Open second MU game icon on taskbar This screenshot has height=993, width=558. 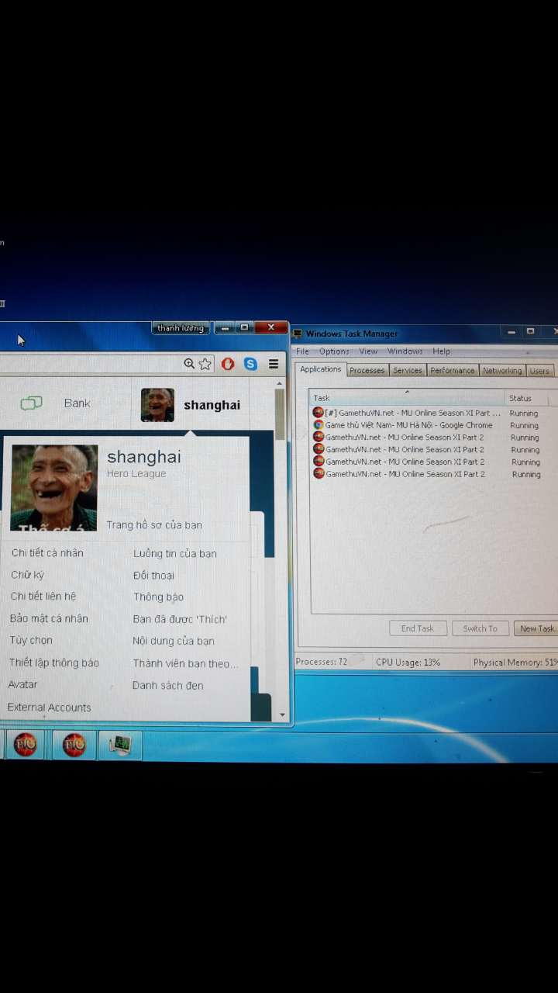point(74,746)
